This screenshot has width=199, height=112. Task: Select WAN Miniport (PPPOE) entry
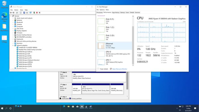pyautogui.click(x=26, y=62)
